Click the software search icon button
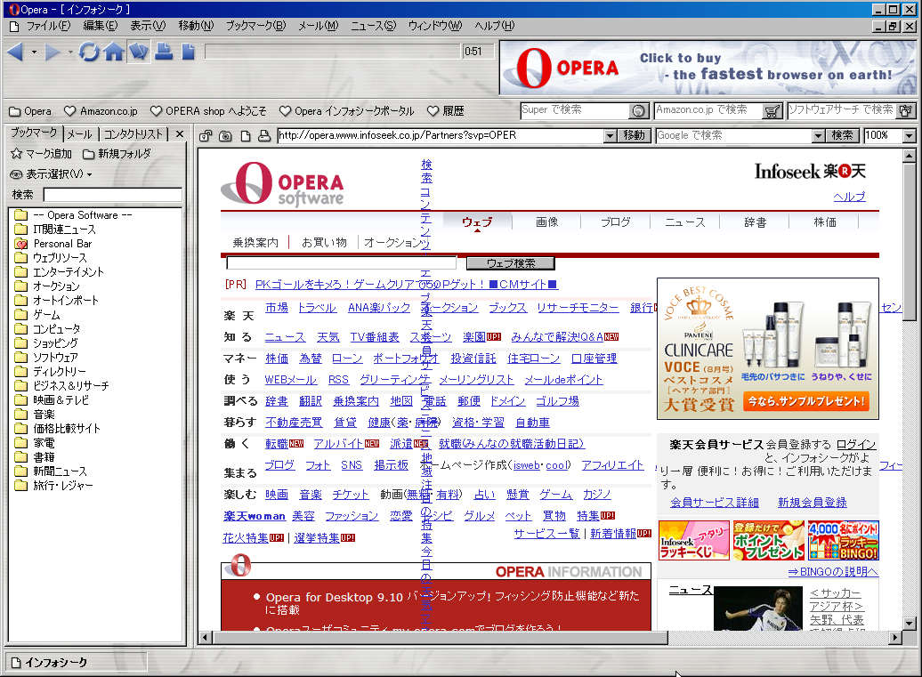Viewport: 922px width, 677px height. point(906,110)
